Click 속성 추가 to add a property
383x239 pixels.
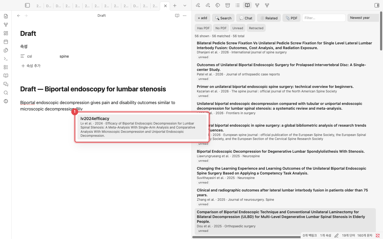(x=31, y=66)
